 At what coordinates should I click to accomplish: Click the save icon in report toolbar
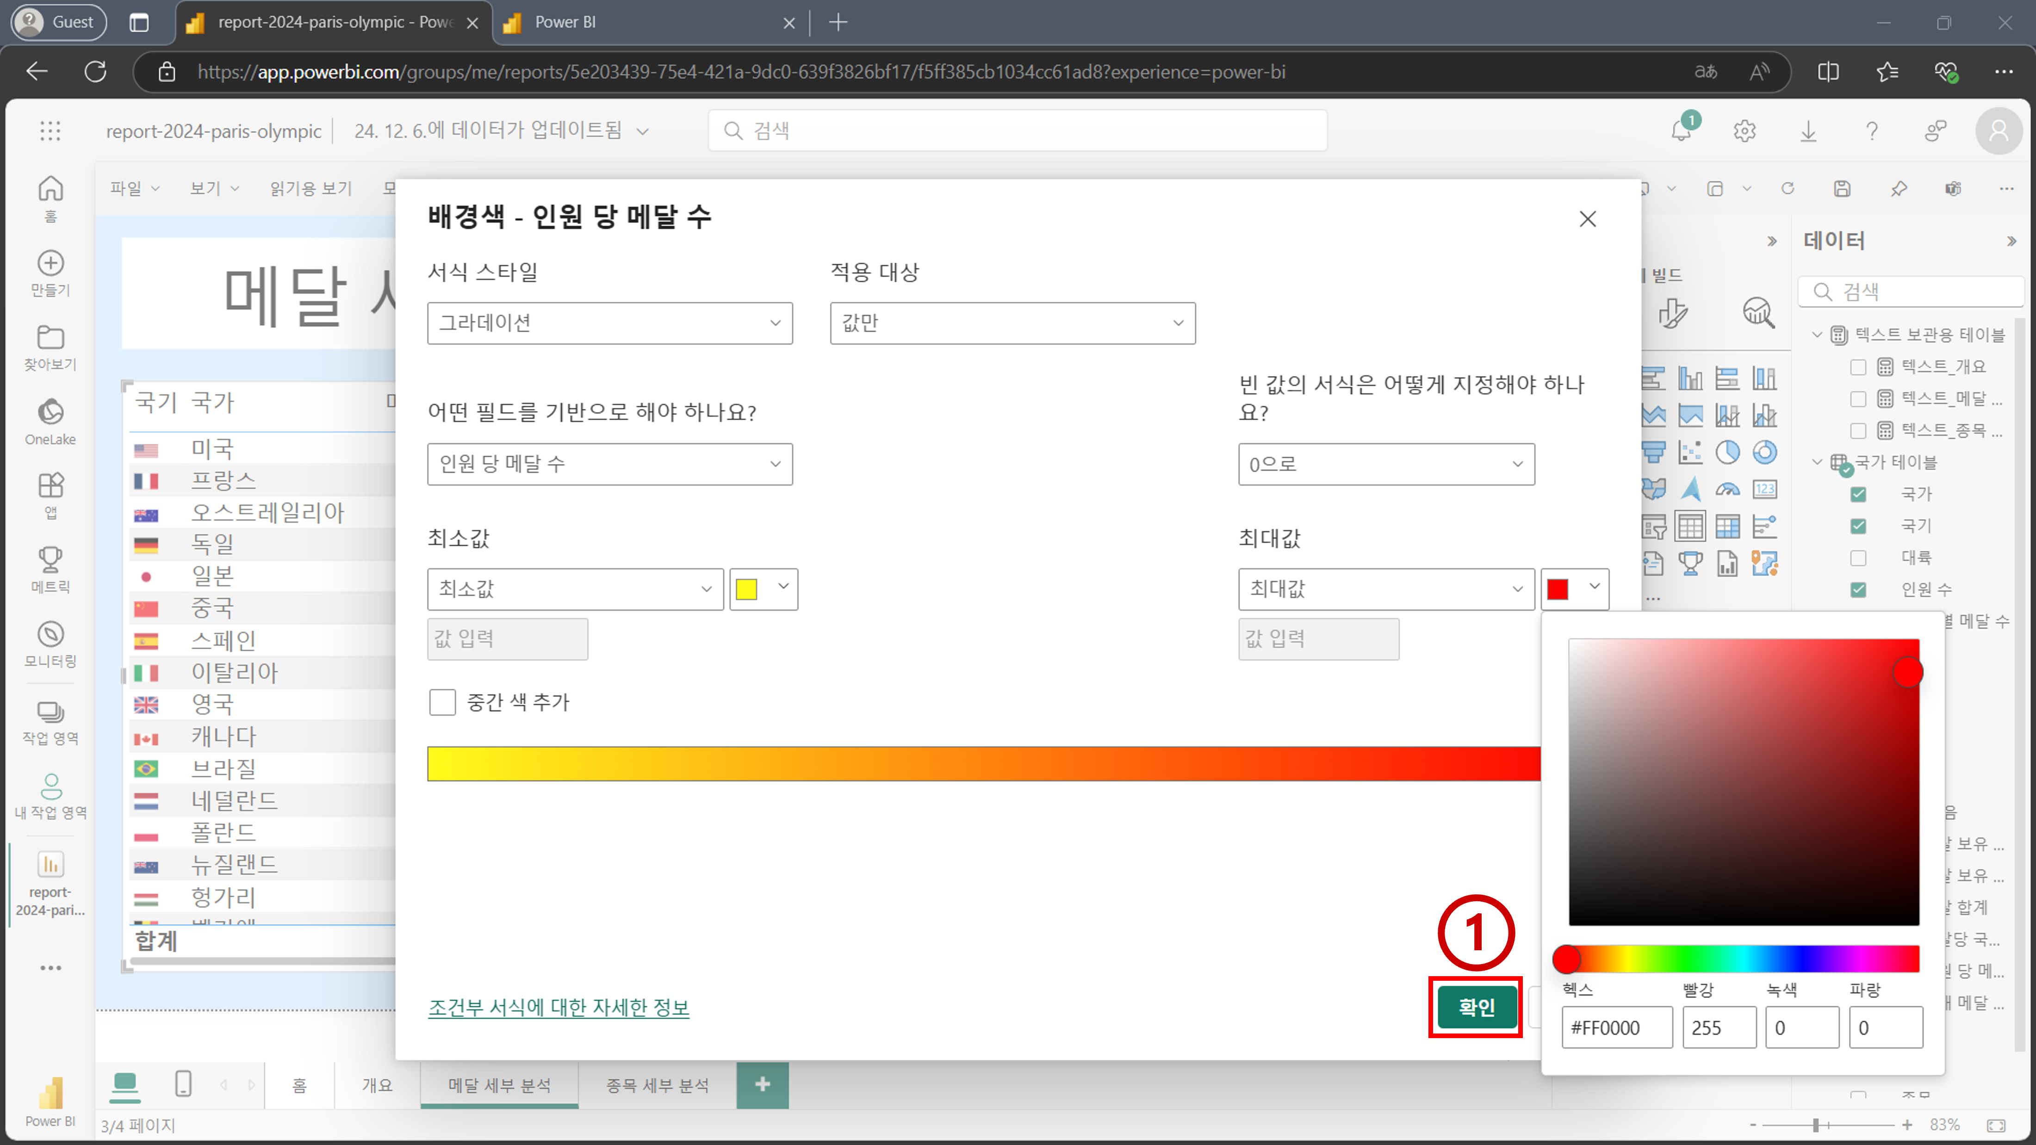coord(1843,188)
